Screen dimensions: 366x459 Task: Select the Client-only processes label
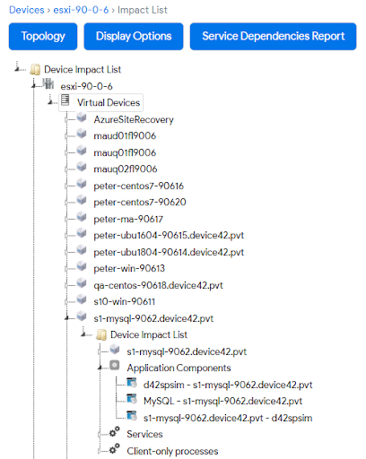pos(172,451)
